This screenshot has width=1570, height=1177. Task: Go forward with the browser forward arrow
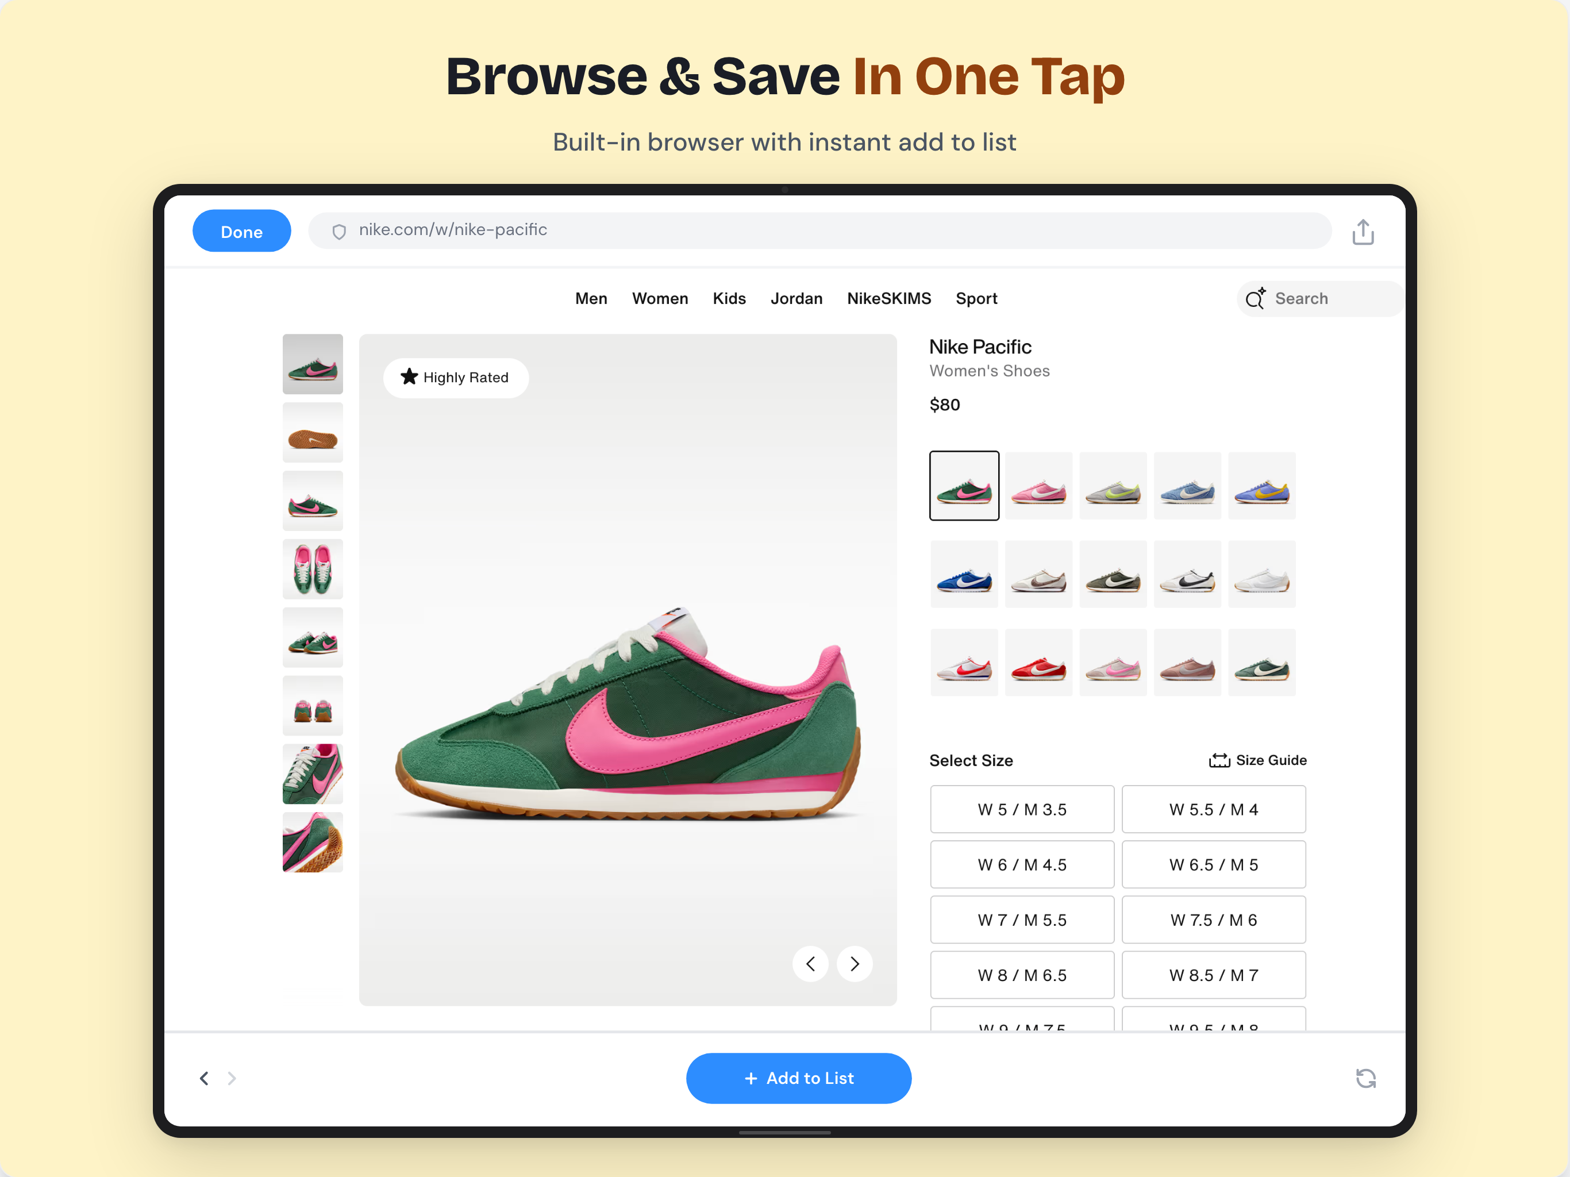[232, 1078]
